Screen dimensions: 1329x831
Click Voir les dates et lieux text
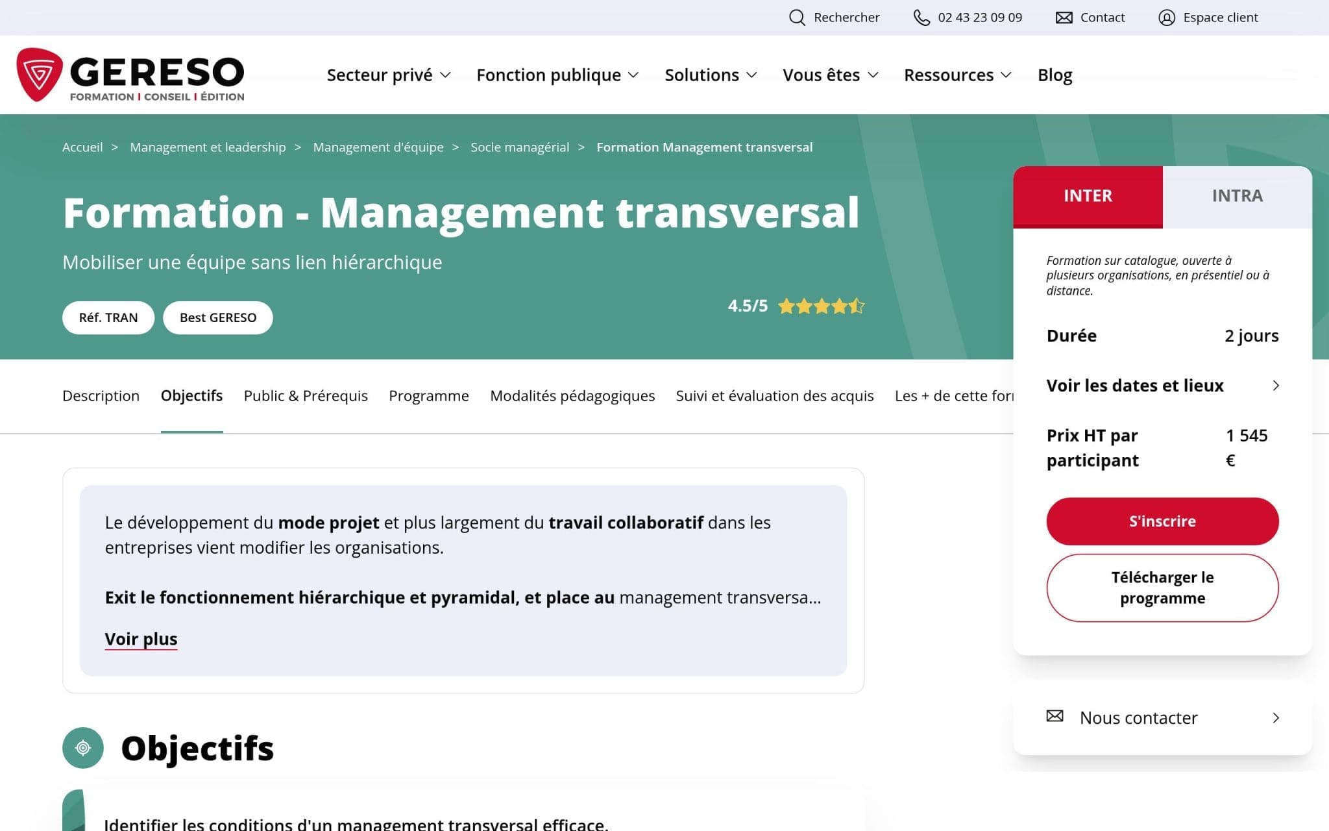click(x=1135, y=386)
